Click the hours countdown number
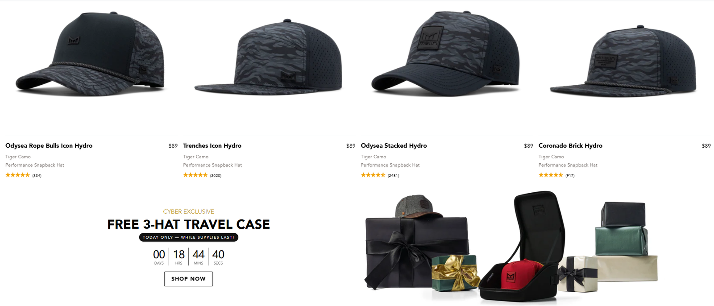The width and height of the screenshot is (714, 306). click(x=179, y=254)
